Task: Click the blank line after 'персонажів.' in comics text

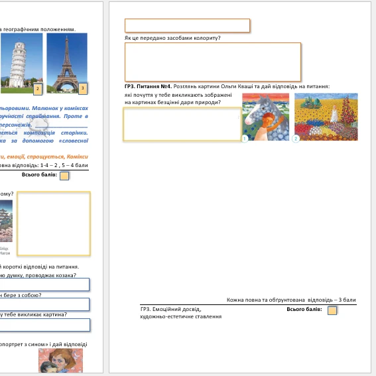Action: pyautogui.click(x=62, y=125)
